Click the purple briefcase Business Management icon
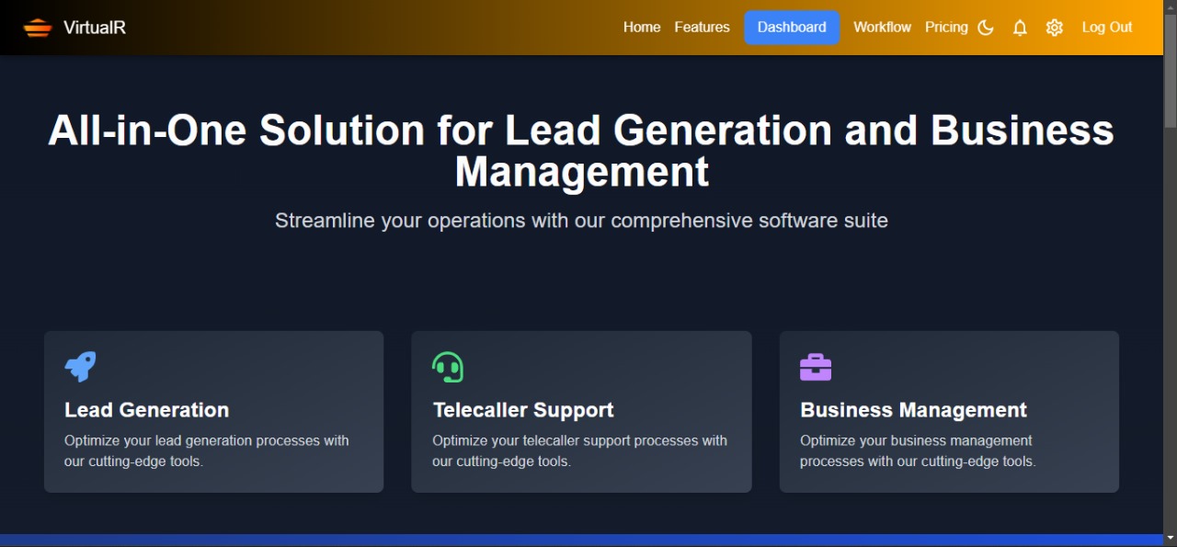1177x547 pixels. pos(816,367)
